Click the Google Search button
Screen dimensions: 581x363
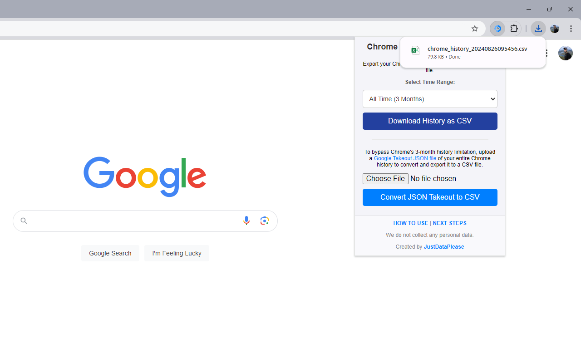pos(110,253)
